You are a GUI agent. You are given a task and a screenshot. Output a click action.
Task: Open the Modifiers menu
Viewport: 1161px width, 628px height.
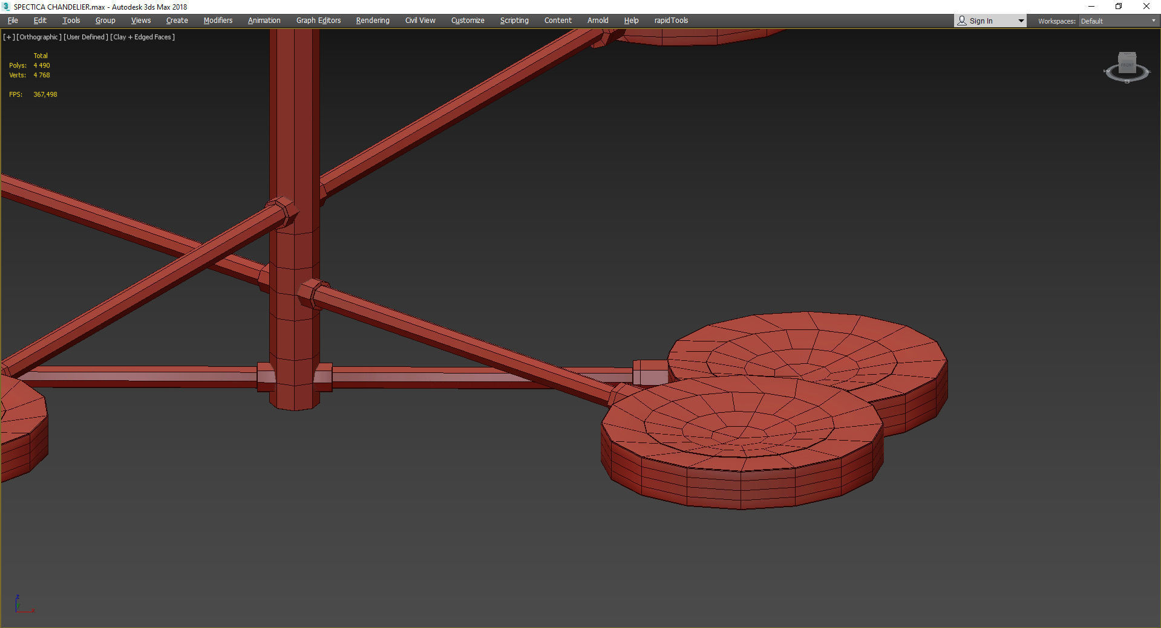[x=218, y=21]
